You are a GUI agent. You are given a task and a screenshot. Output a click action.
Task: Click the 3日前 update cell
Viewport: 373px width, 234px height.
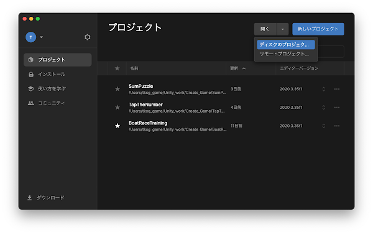click(x=236, y=89)
